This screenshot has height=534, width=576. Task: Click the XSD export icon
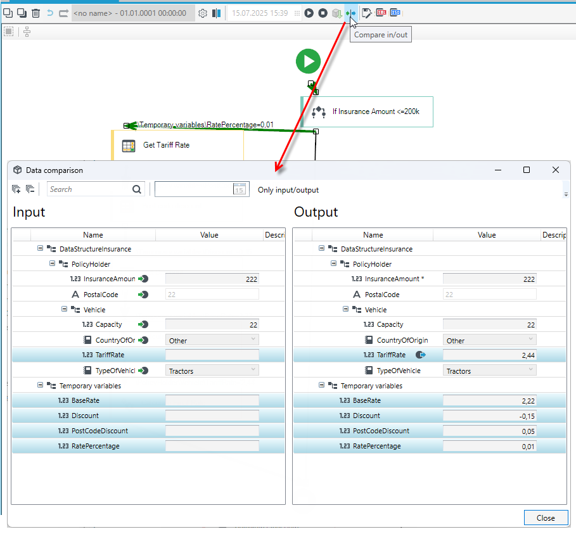(x=395, y=13)
